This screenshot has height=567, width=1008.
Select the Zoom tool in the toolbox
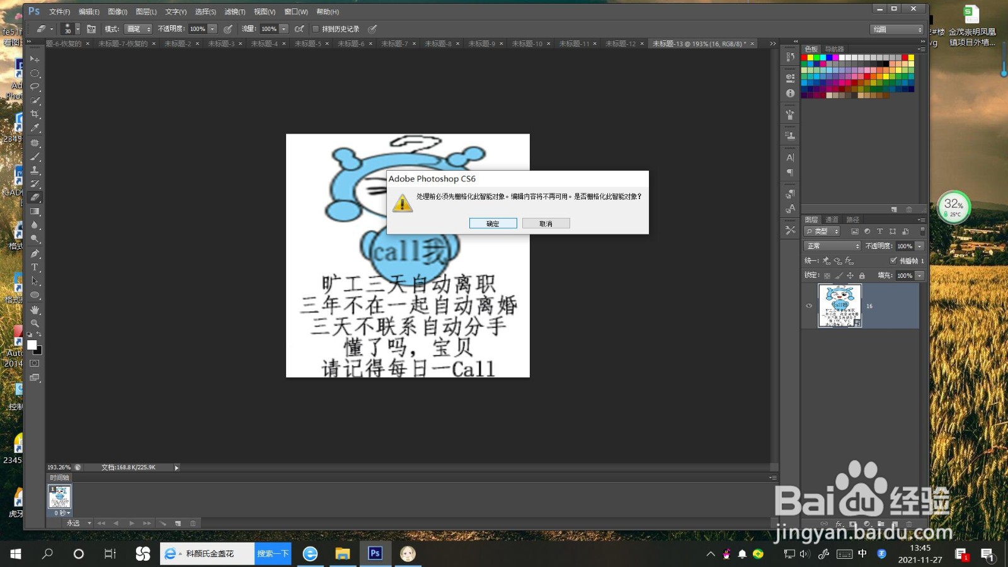tap(35, 323)
